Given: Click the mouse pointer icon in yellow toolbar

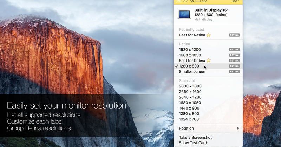Looking at the screenshot, I should [192, 1].
